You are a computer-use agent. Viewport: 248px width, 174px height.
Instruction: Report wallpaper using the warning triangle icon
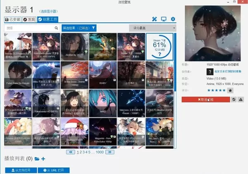coord(241,100)
